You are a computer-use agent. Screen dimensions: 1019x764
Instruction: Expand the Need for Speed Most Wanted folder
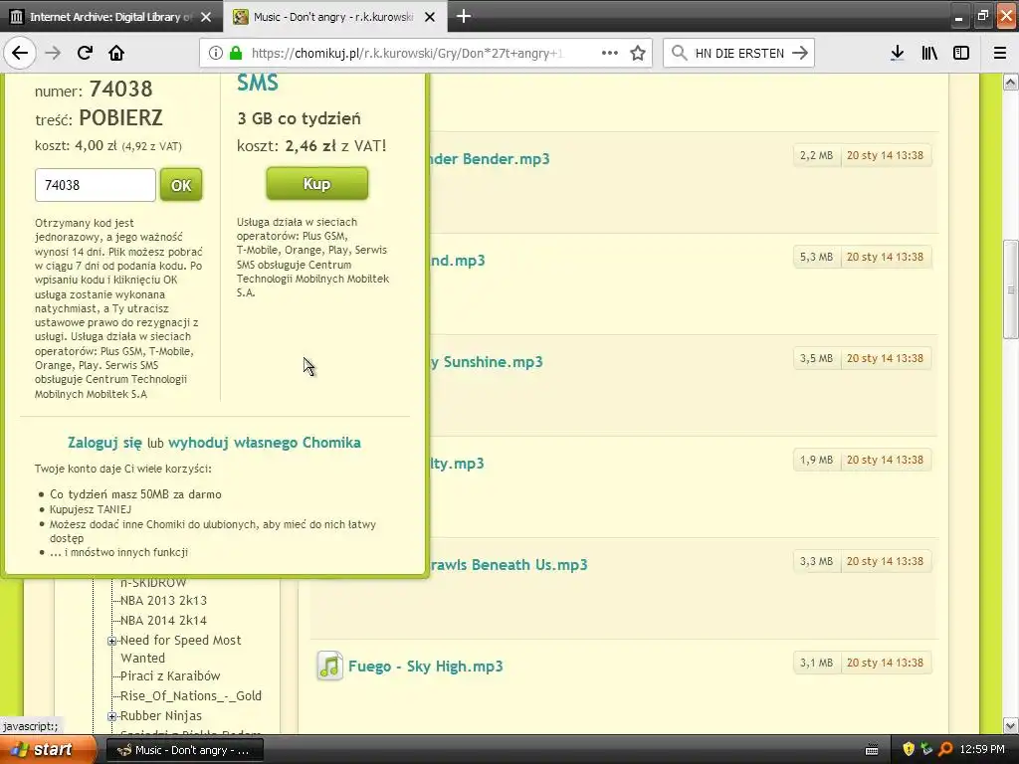[x=111, y=641]
